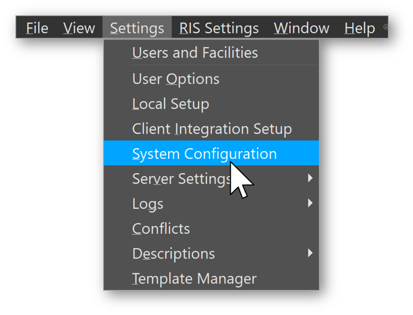Open the Help menu
The width and height of the screenshot is (413, 315).
pyautogui.click(x=359, y=28)
